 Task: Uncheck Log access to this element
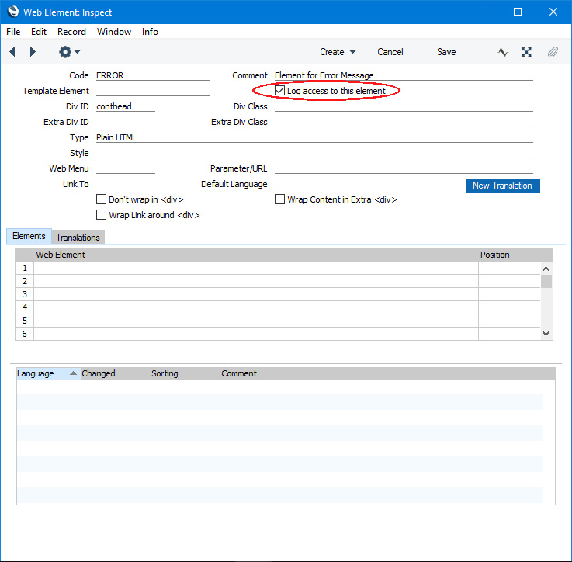(279, 91)
